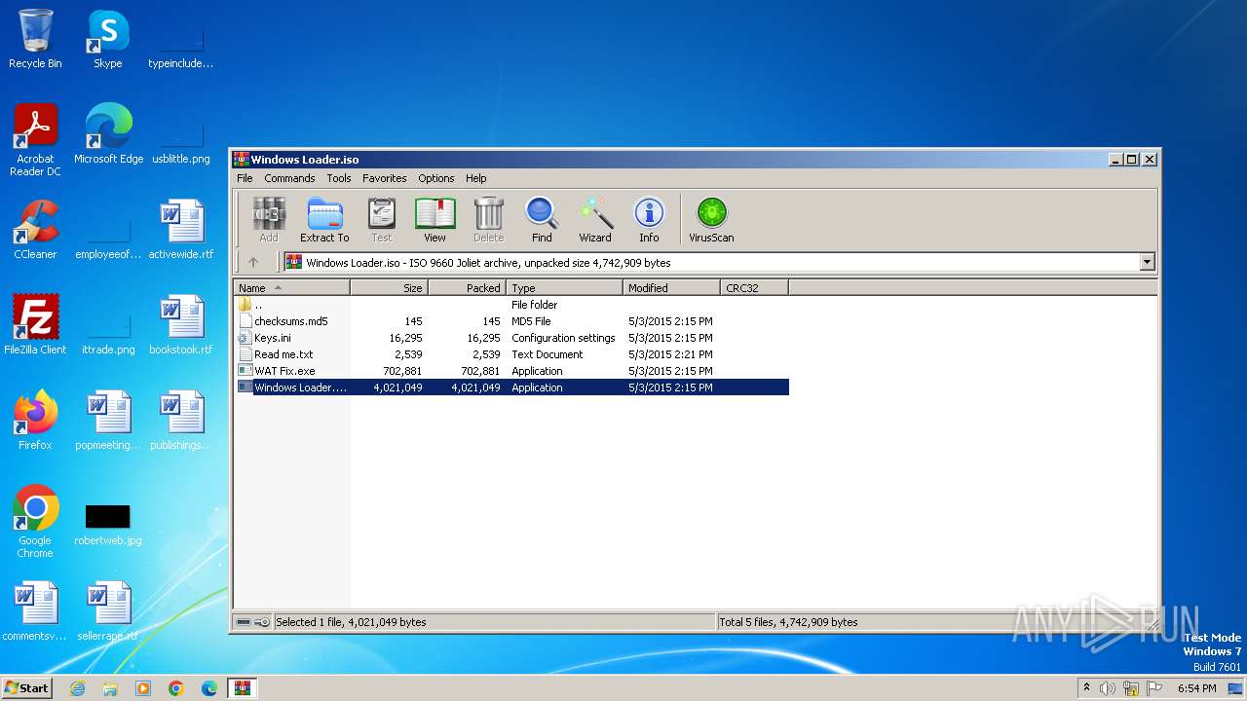Select the sellerrape.rtf desktop file
This screenshot has height=701, width=1247.
[108, 610]
